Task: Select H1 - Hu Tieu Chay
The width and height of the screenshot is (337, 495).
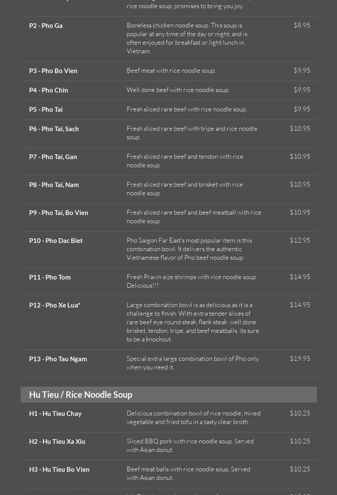Action: tap(55, 414)
